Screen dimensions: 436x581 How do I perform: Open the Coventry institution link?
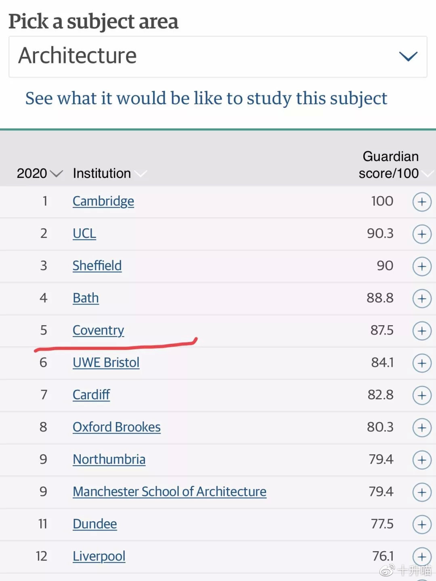(x=98, y=330)
